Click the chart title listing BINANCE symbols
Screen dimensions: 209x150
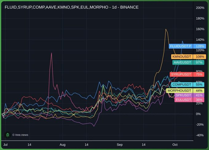[x=72, y=7]
